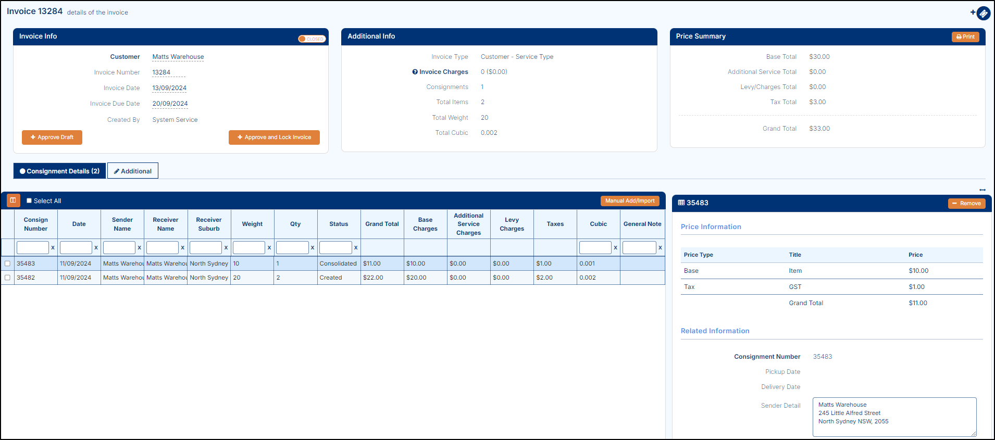Click Approve and Lock Invoice button

274,137
